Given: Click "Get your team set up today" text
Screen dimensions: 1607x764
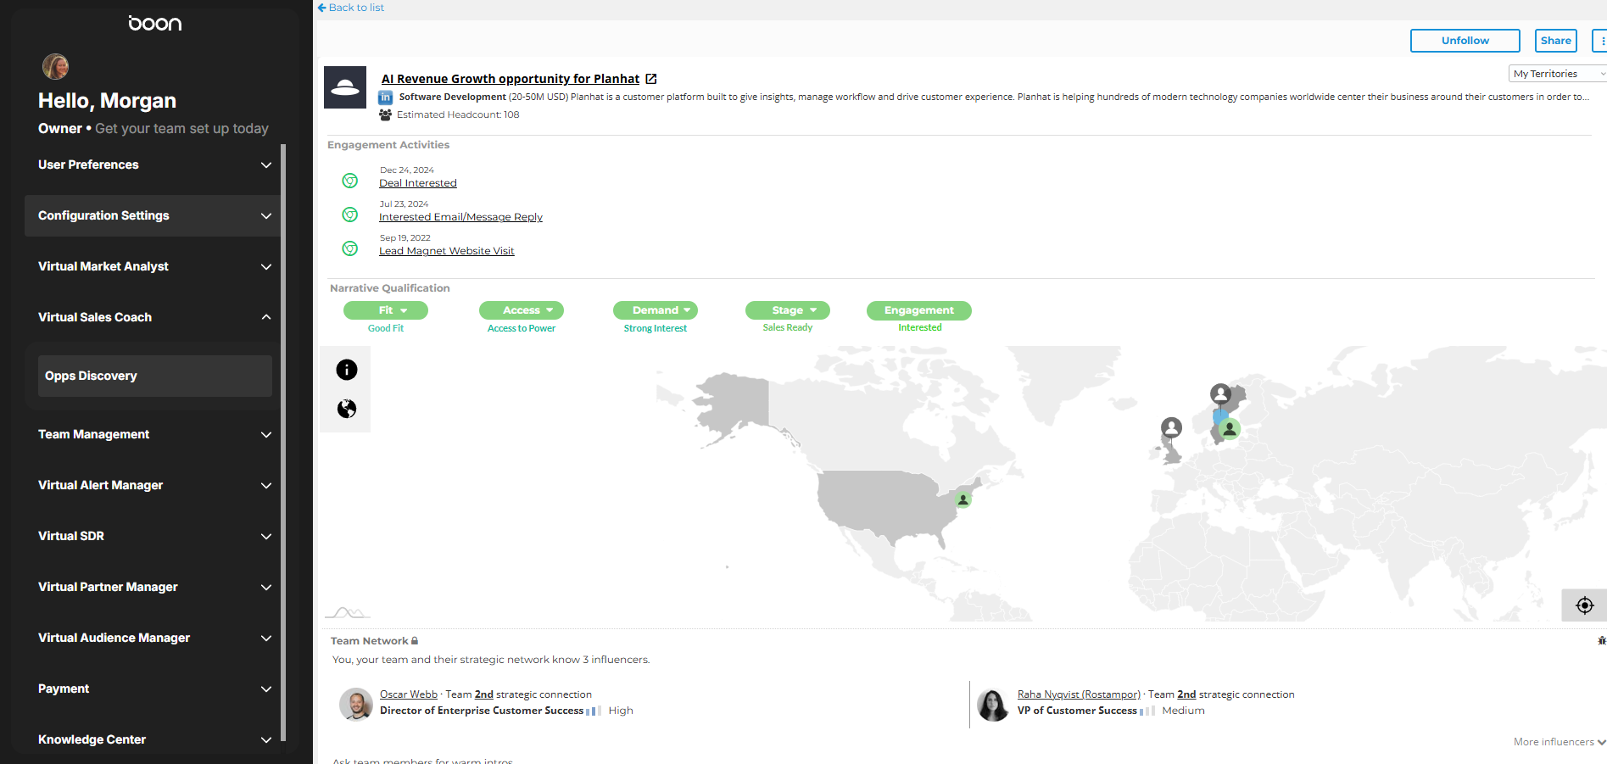Looking at the screenshot, I should 181,129.
